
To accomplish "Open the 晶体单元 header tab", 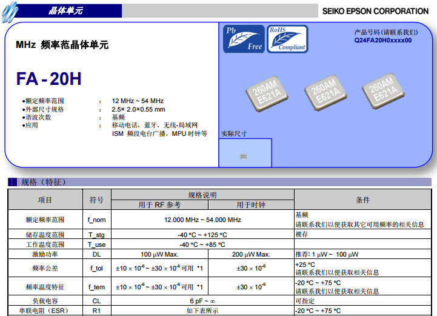I will 65,11.
